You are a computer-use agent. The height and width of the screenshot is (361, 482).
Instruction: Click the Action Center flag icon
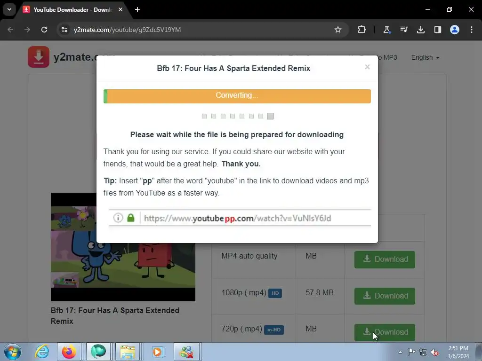click(x=411, y=352)
